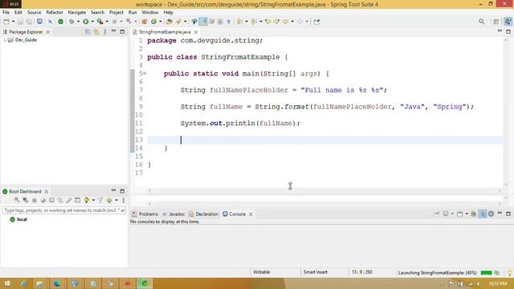Open the Display Selected Console dropdown arrow

(x=452, y=214)
